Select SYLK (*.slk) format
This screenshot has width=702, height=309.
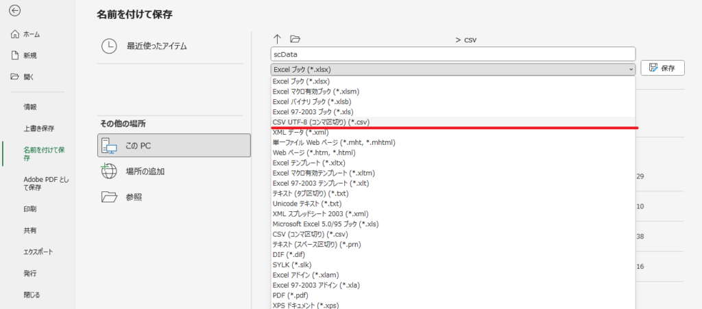point(453,265)
